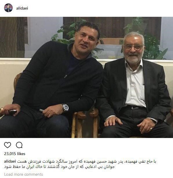View the 23,015 likes list

[15, 154]
